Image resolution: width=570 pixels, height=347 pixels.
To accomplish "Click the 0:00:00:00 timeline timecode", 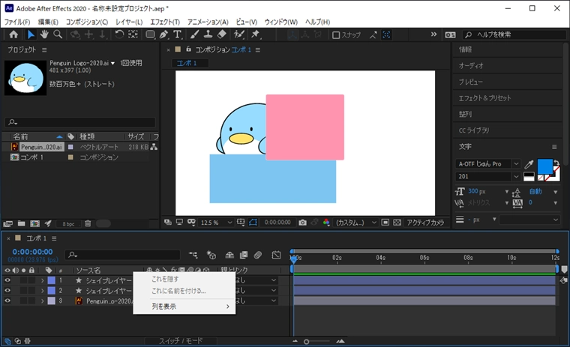I will point(32,252).
